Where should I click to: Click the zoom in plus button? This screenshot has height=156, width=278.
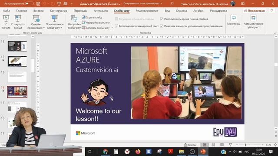point(262,145)
